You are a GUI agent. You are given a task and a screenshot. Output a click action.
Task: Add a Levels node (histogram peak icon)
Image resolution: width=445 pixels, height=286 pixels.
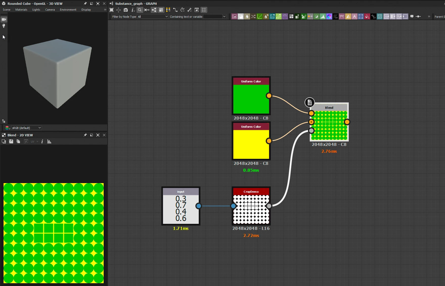coord(323,17)
